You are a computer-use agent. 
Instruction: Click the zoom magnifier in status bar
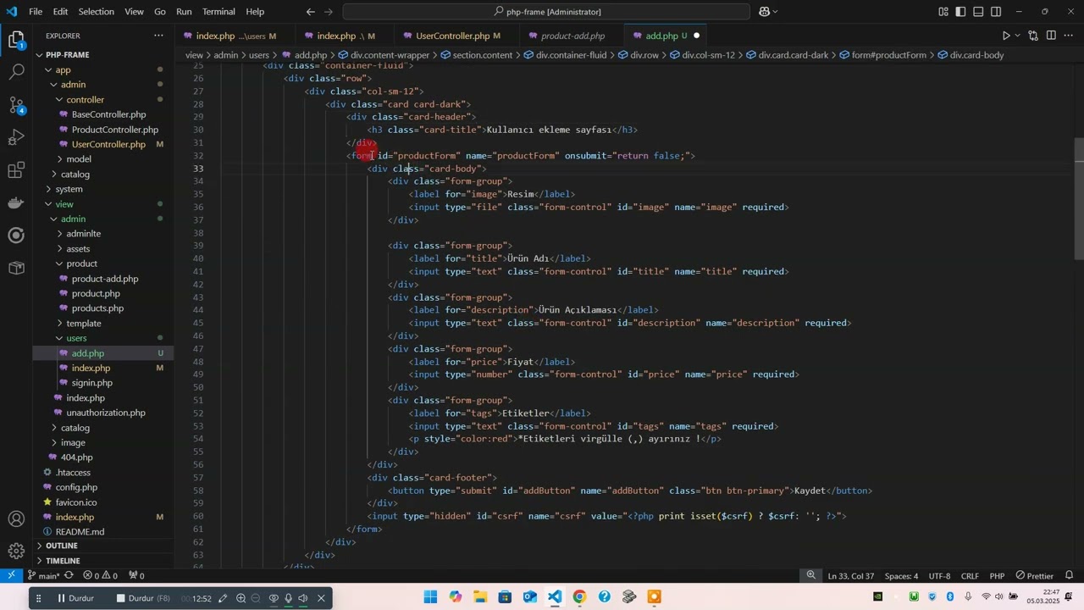(x=811, y=576)
